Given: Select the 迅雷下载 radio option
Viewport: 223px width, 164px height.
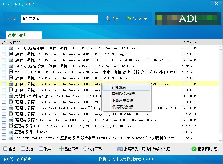Looking at the screenshot, I should click(x=62, y=149).
